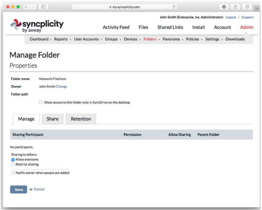Open the Retention tab
Image resolution: width=262 pixels, height=210 pixels.
(x=81, y=119)
